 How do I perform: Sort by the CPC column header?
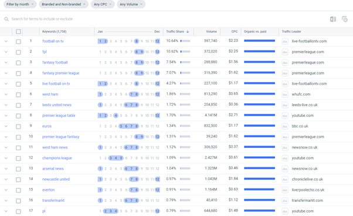point(235,32)
